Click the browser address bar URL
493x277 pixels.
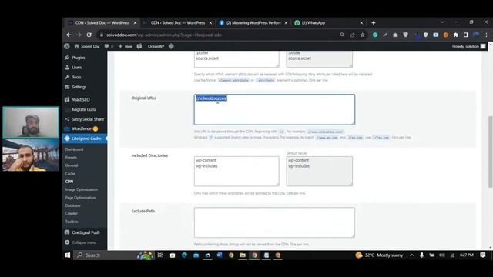tap(164, 35)
